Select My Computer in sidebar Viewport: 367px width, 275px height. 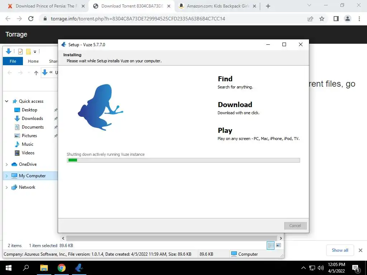32,176
